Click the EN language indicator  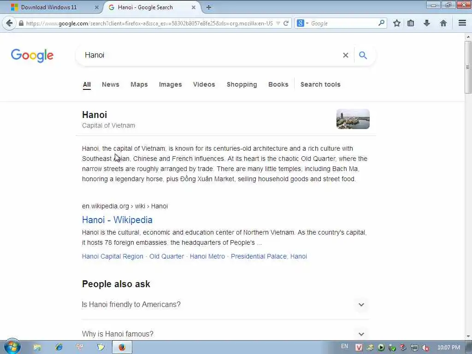(x=344, y=346)
